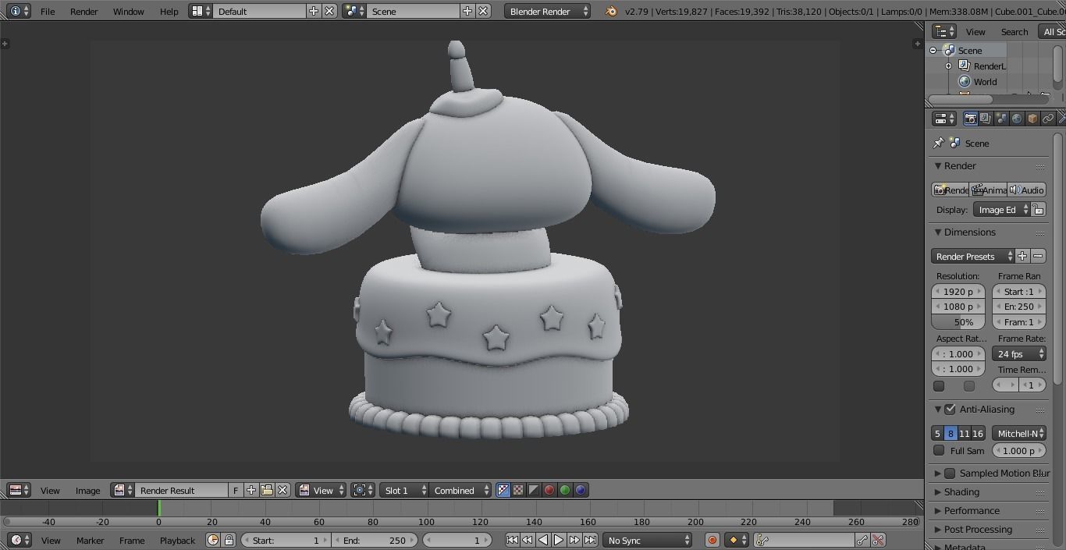1066x550 pixels.
Task: Unlink the Render Result image
Action: click(x=282, y=490)
